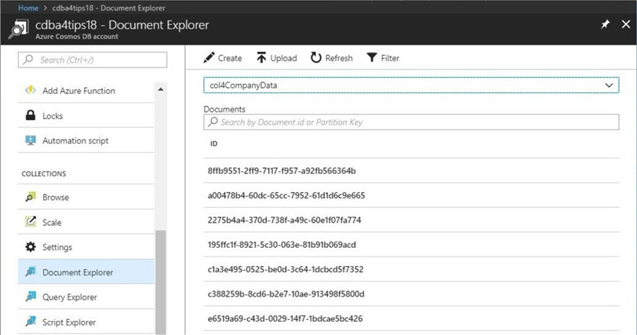The height and width of the screenshot is (335, 637).
Task: Select Scale under Collections
Action: click(x=86, y=222)
